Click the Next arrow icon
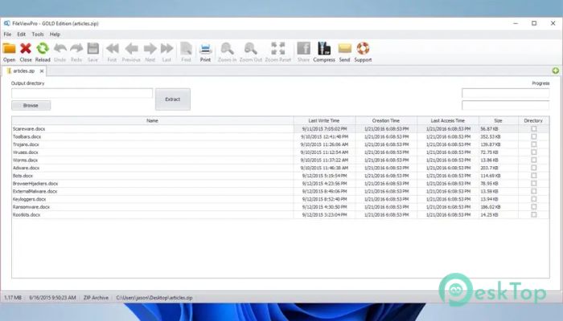Image resolution: width=563 pixels, height=321 pixels. pyautogui.click(x=150, y=48)
